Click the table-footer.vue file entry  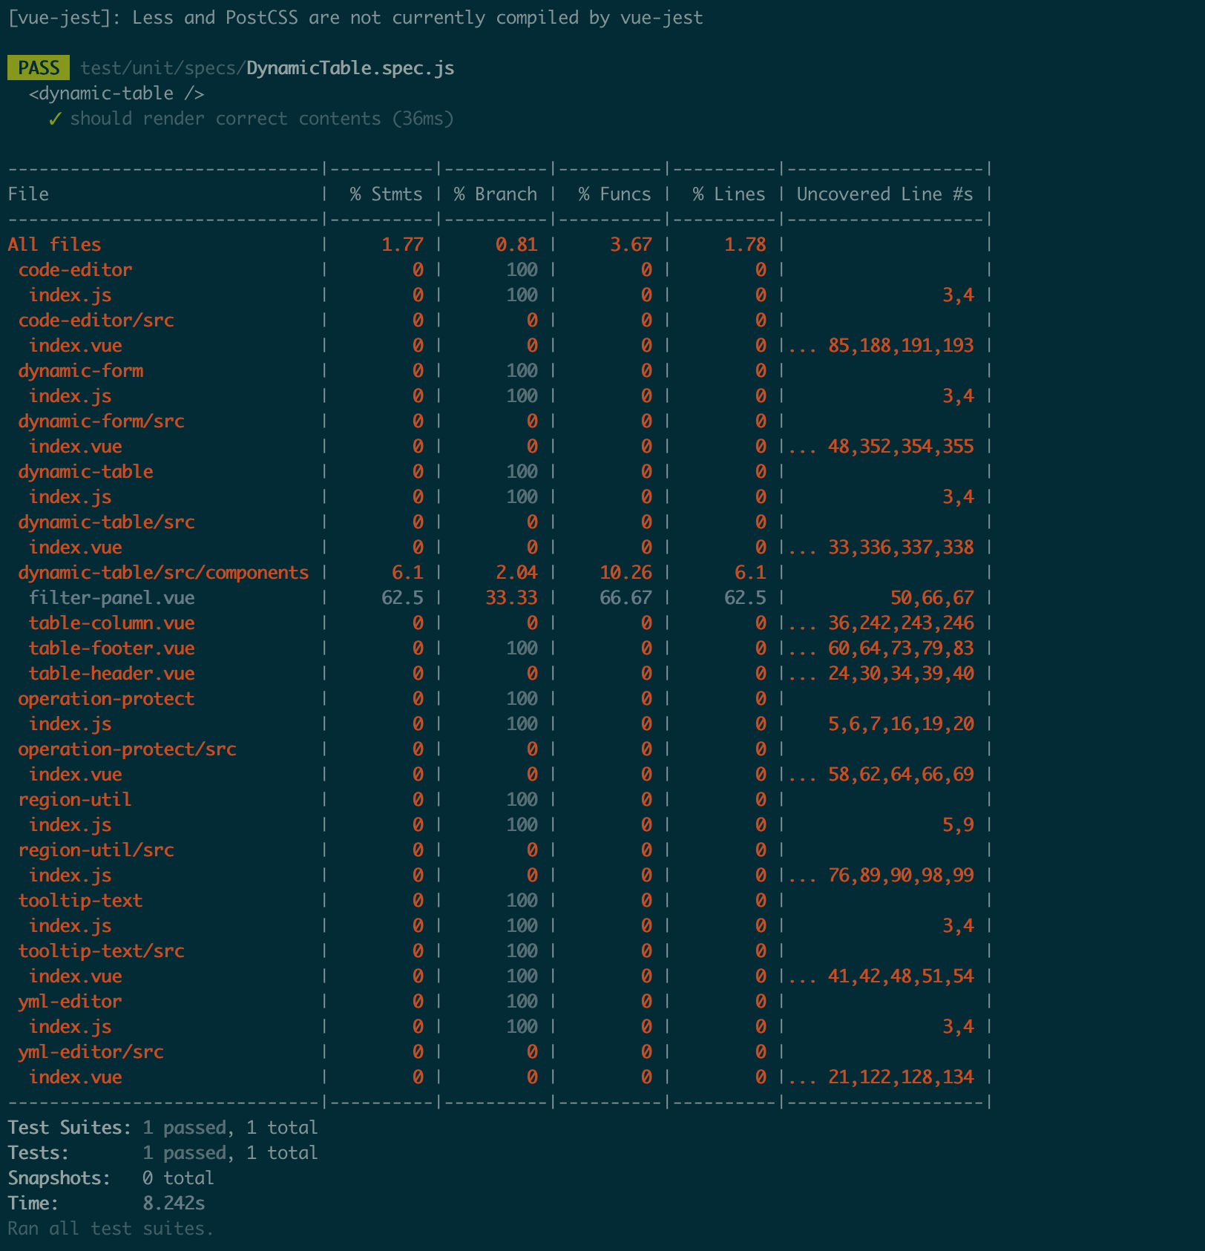111,649
